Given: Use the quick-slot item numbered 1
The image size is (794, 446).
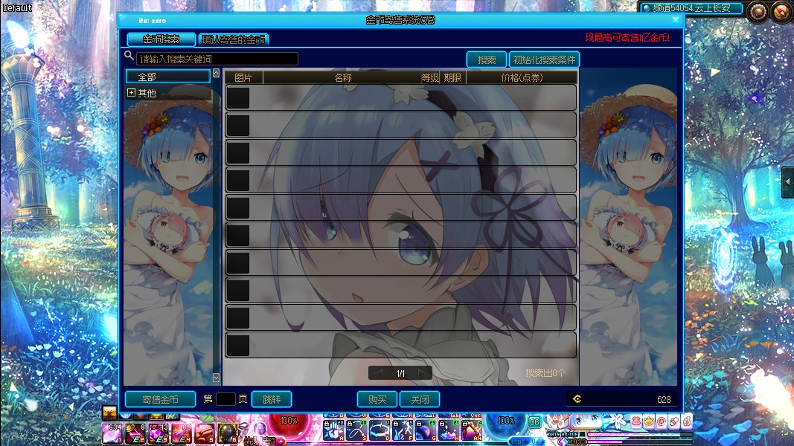Looking at the screenshot, I should tap(112, 433).
